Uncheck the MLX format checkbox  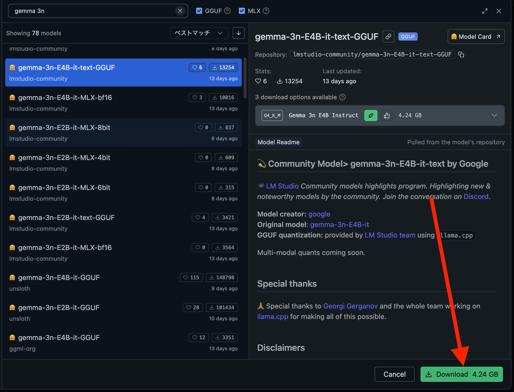[x=242, y=11]
